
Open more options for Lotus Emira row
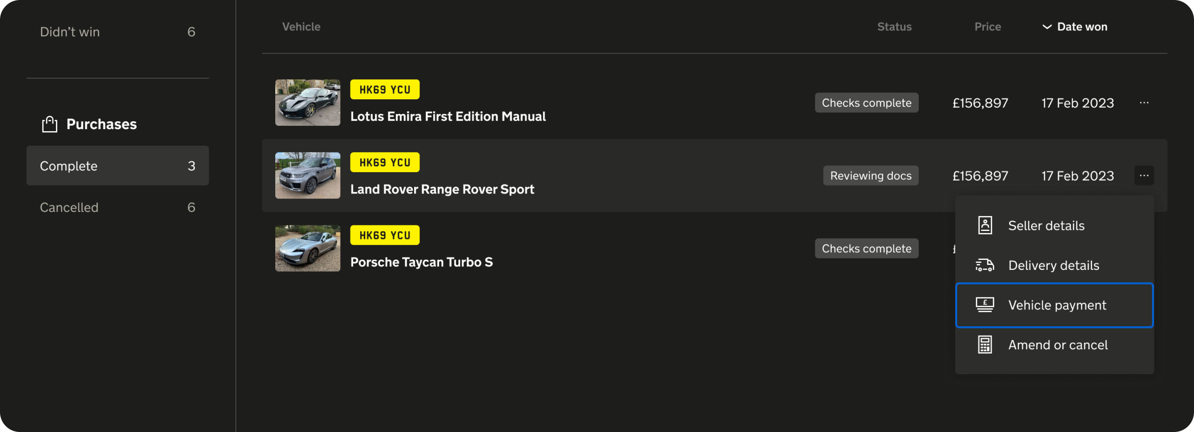click(x=1144, y=103)
